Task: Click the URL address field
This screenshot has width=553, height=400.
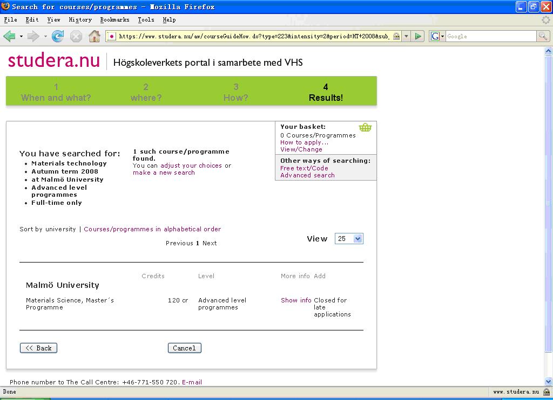Action: click(254, 36)
